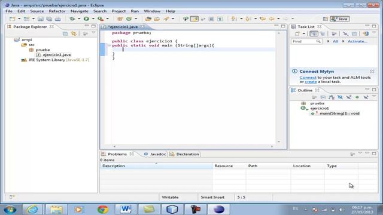
Task: Click the Print toolbar icon
Action: (58, 19)
